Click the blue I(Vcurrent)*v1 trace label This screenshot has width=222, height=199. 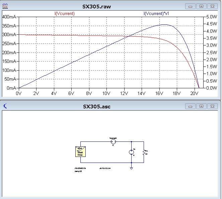tap(156, 14)
